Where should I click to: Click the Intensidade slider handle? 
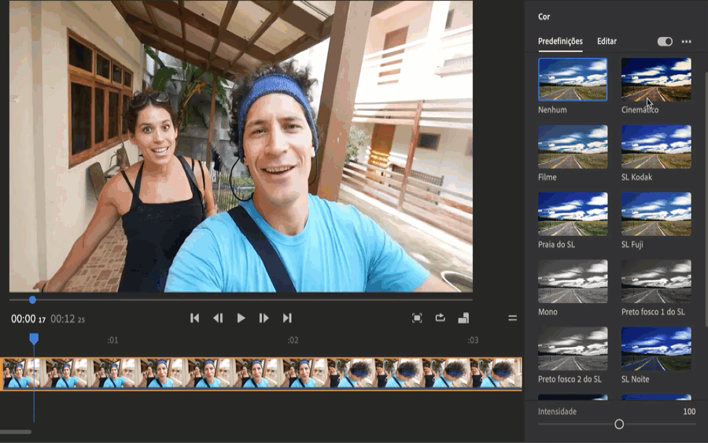[619, 424]
